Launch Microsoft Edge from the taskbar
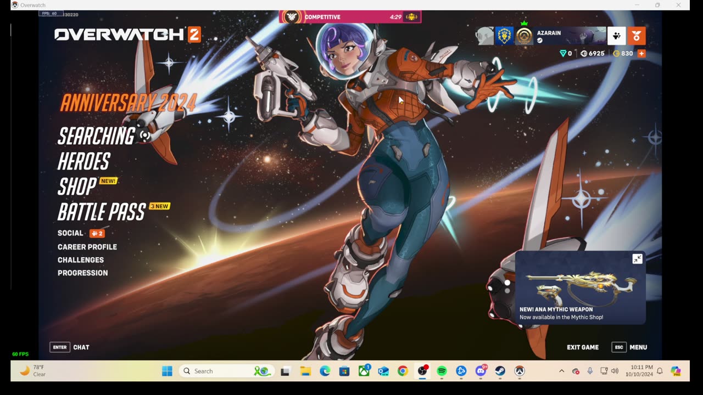Image resolution: width=703 pixels, height=395 pixels. coord(325,371)
